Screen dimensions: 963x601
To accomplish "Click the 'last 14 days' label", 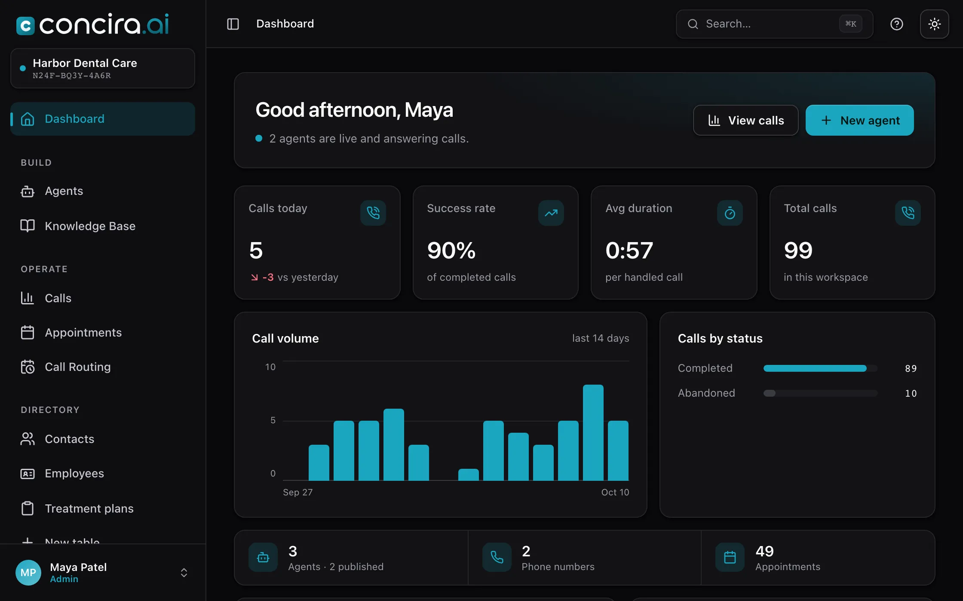I will point(601,338).
